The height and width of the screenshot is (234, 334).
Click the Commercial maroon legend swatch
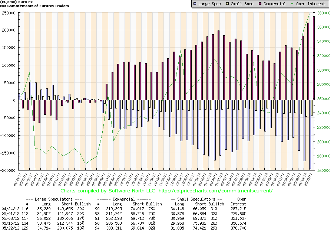click(x=260, y=4)
